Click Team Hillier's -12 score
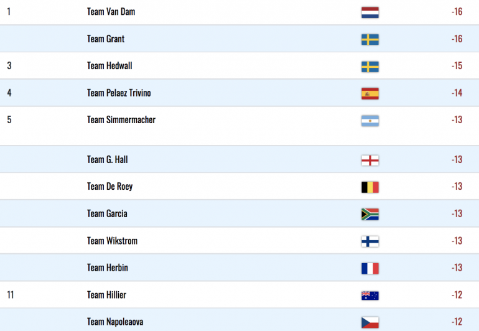479x331 pixels. click(x=457, y=295)
